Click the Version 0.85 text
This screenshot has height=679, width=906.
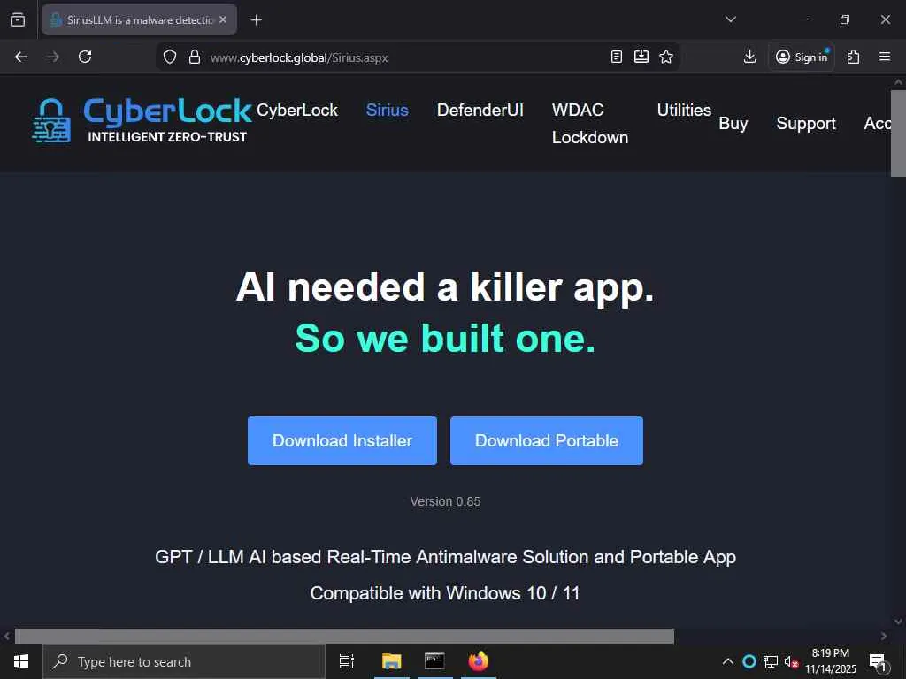pos(446,501)
